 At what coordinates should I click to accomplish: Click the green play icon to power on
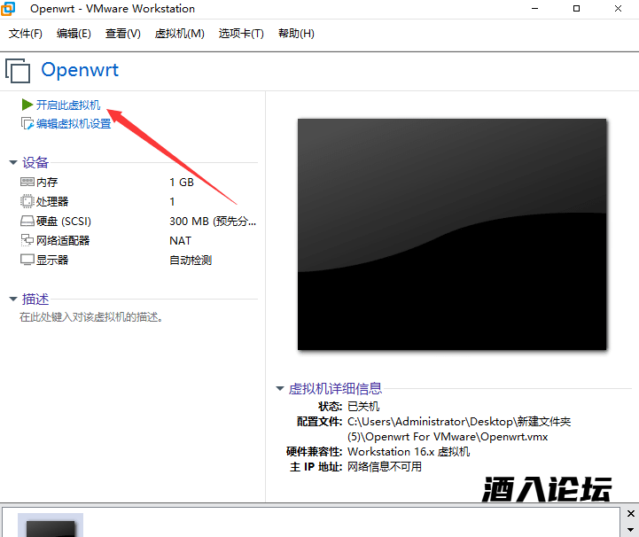pos(27,105)
